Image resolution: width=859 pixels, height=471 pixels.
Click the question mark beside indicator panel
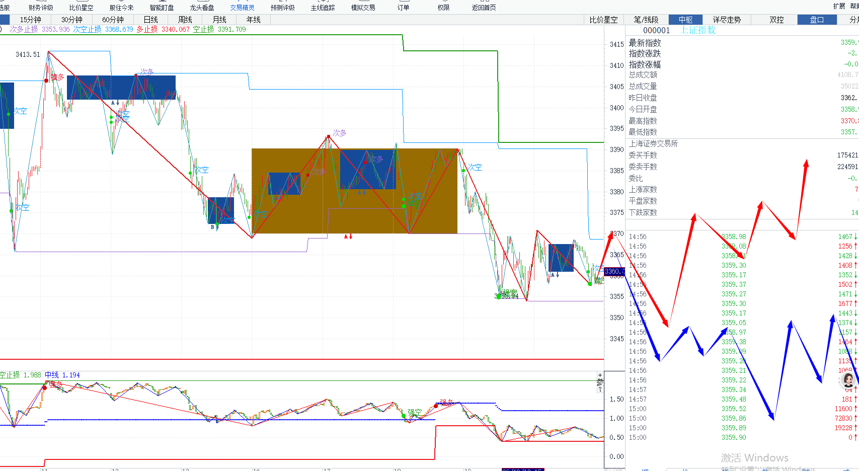tap(600, 389)
